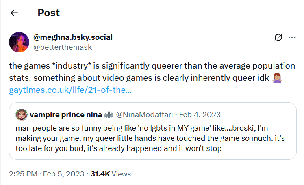Open the three-dot more options menu

click(292, 37)
